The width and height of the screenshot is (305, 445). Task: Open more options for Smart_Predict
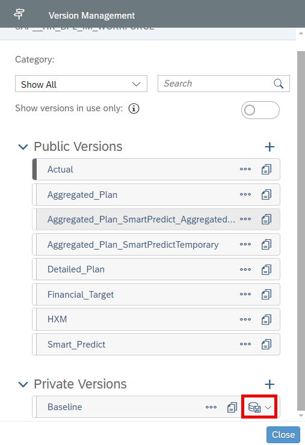tap(245, 344)
